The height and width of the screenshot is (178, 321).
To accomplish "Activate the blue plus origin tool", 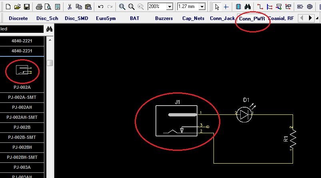I will click(226, 7).
